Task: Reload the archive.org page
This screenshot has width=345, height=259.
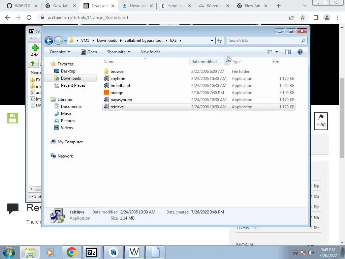Action: [29, 18]
